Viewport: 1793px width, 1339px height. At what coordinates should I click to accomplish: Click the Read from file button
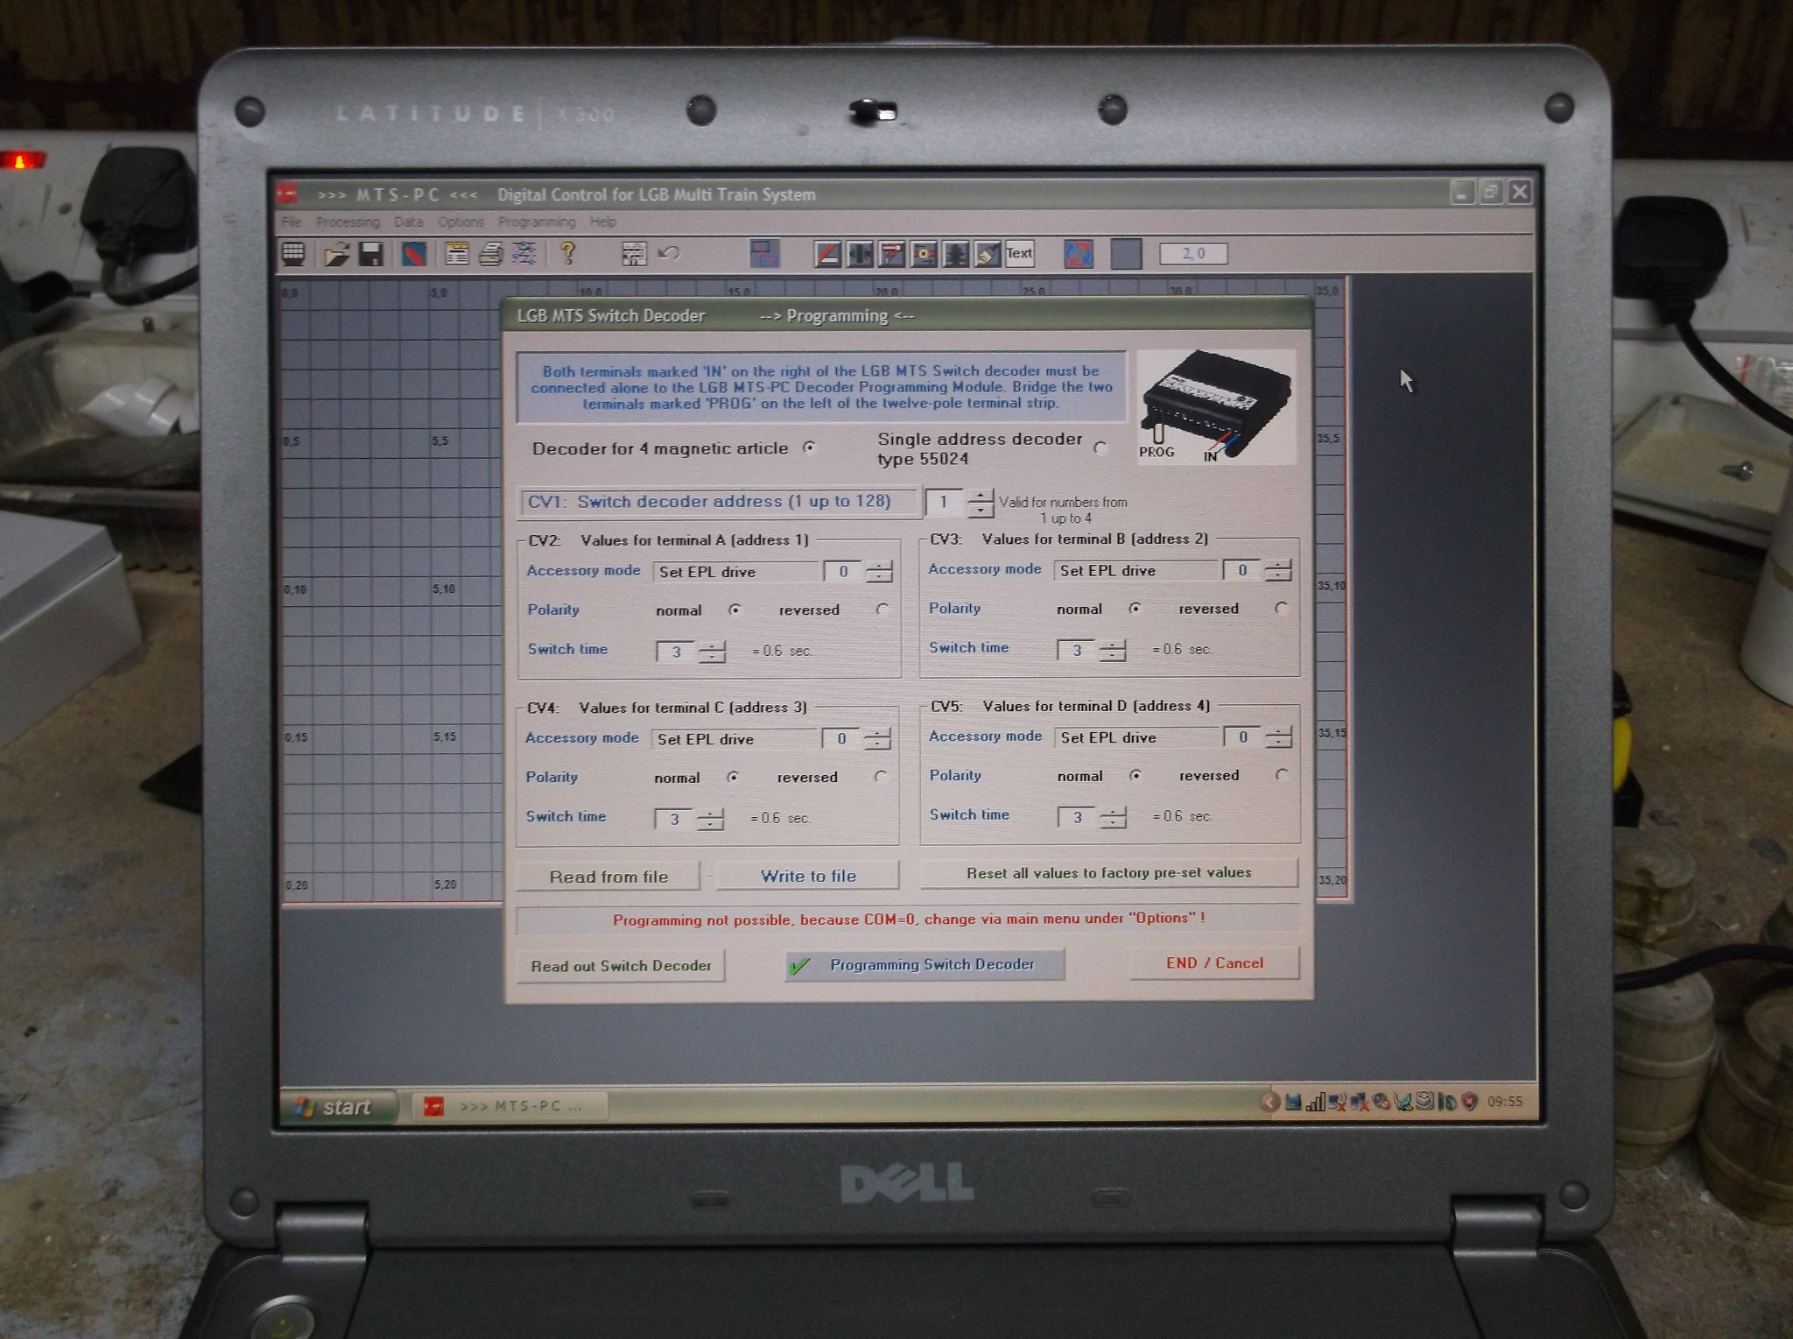point(608,877)
